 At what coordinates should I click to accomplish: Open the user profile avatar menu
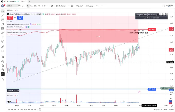[x=3, y=6]
